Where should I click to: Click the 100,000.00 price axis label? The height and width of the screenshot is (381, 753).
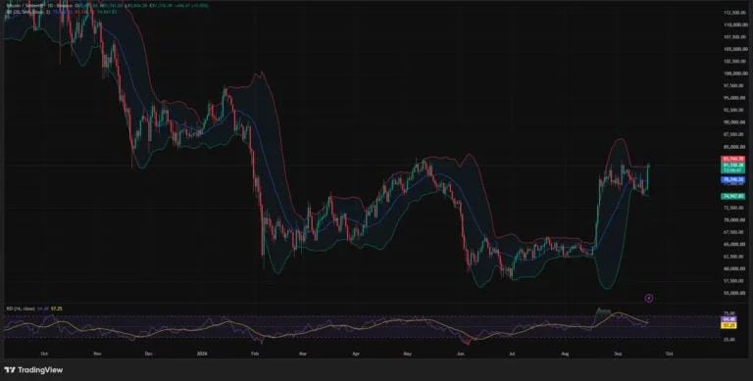734,73
